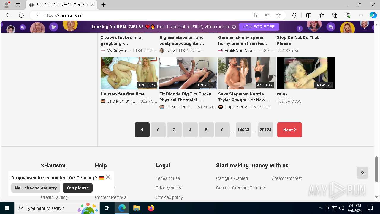This screenshot has height=214, width=380.
Task: Open Camgirls Wanted link
Action: pyautogui.click(x=232, y=178)
